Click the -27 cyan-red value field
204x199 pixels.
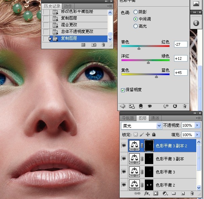[x=181, y=44]
